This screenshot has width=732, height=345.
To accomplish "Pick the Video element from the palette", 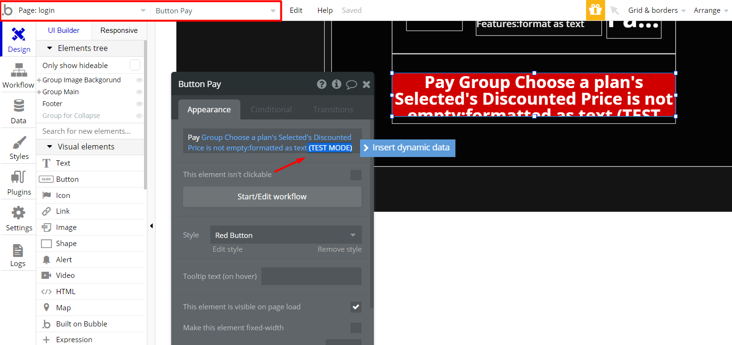I will tap(91, 276).
